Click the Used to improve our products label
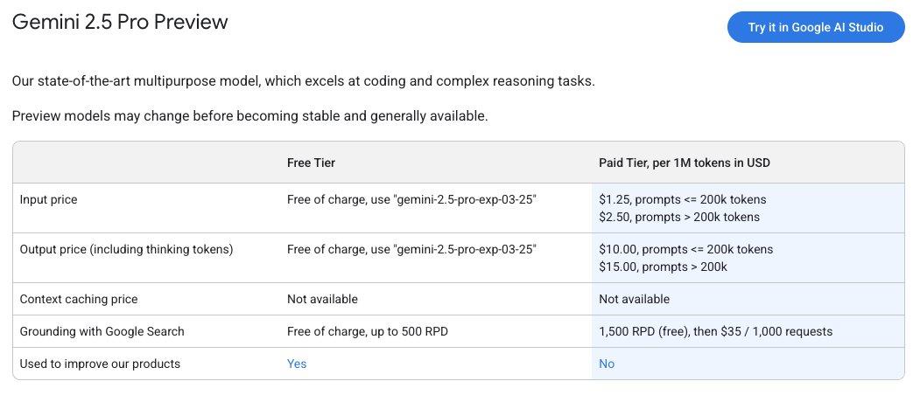This screenshot has height=395, width=920. pyautogui.click(x=100, y=364)
